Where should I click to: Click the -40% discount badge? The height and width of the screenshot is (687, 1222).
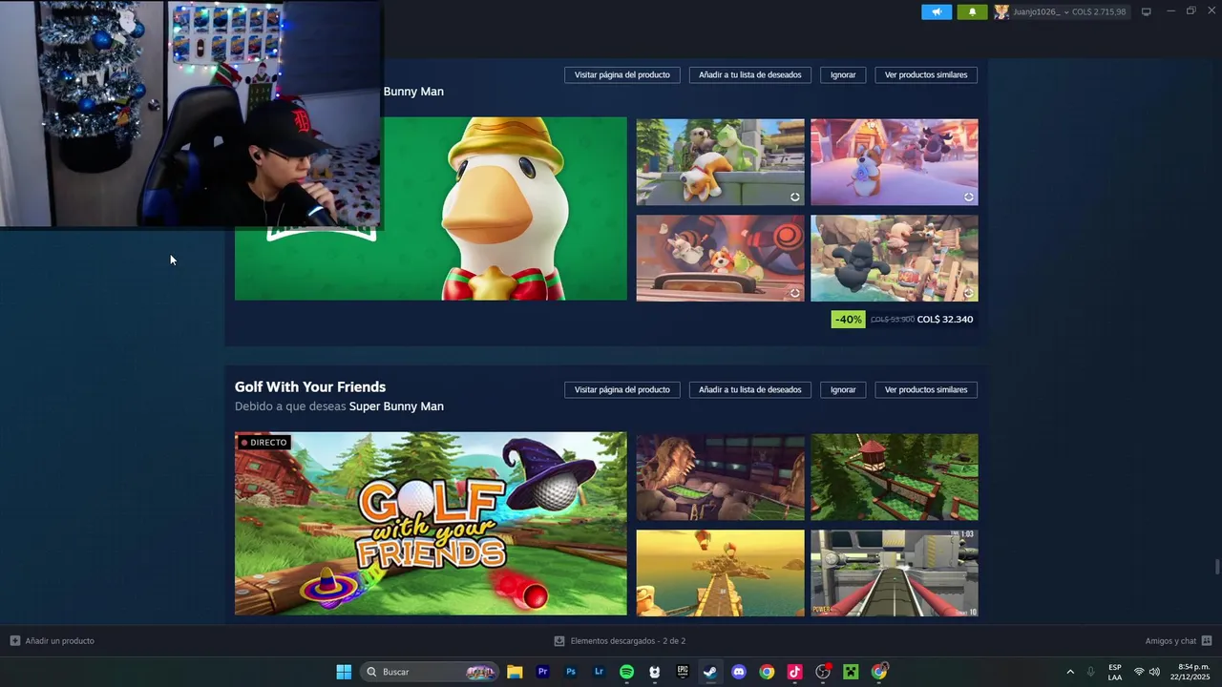pos(848,320)
